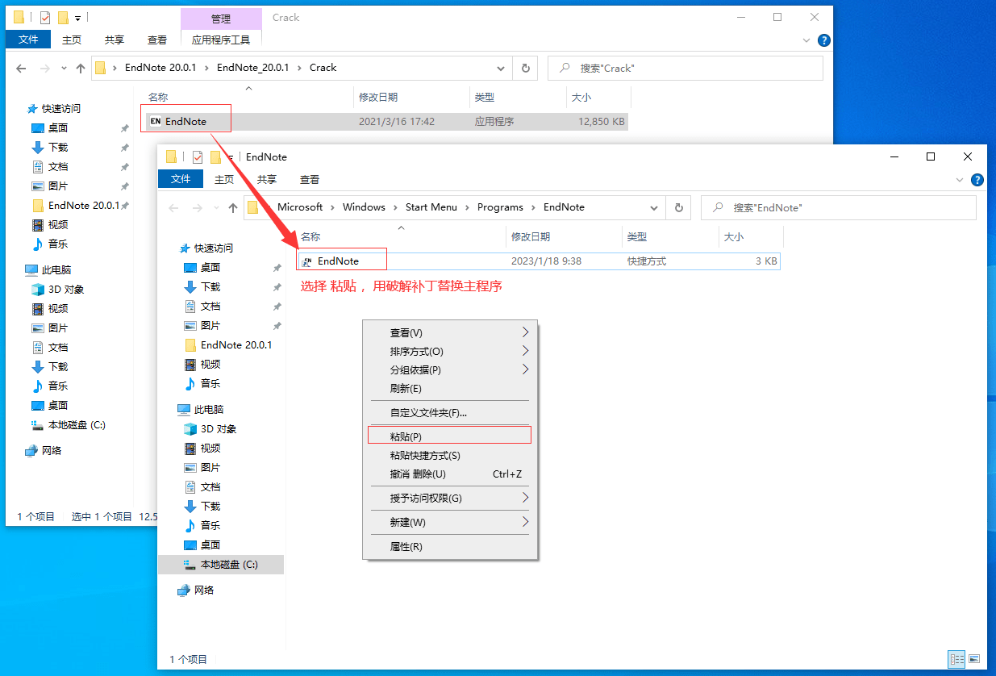Select 3D 对象 in EndNote window sidebar
The image size is (996, 676).
pos(220,429)
